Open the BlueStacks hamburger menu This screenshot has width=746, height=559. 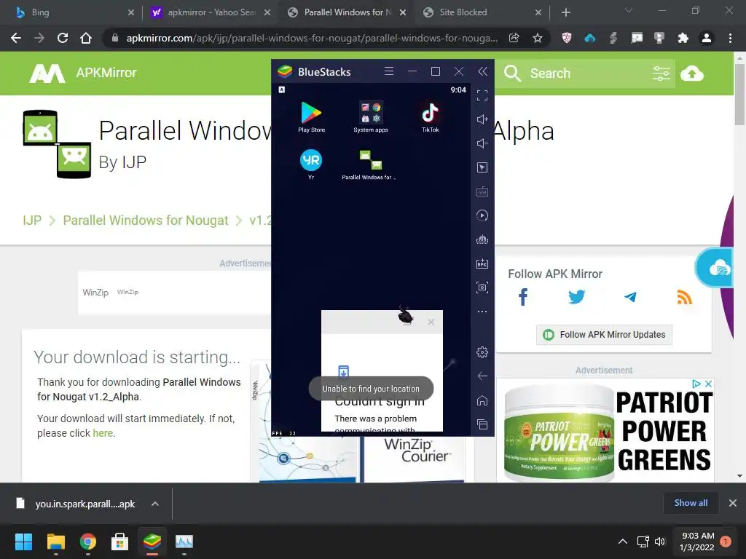point(389,71)
